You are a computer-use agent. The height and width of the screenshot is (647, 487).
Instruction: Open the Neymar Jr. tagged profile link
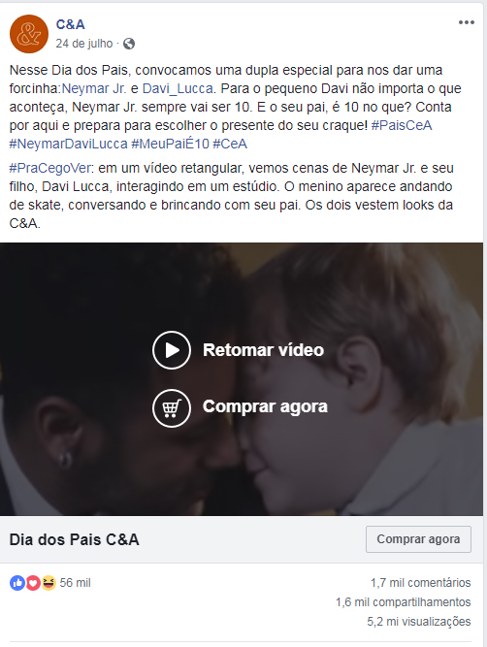[94, 88]
